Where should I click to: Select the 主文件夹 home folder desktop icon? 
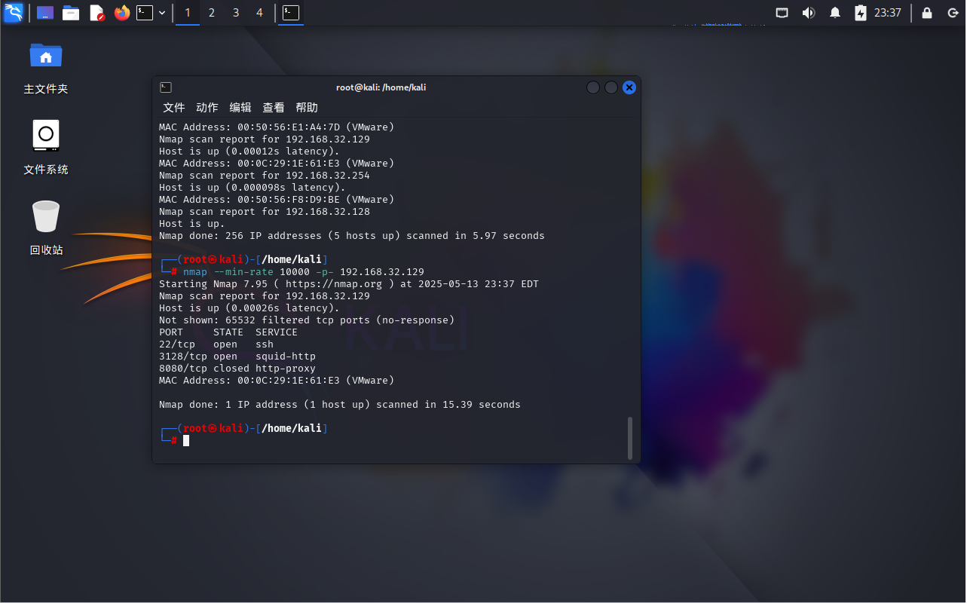[x=46, y=68]
